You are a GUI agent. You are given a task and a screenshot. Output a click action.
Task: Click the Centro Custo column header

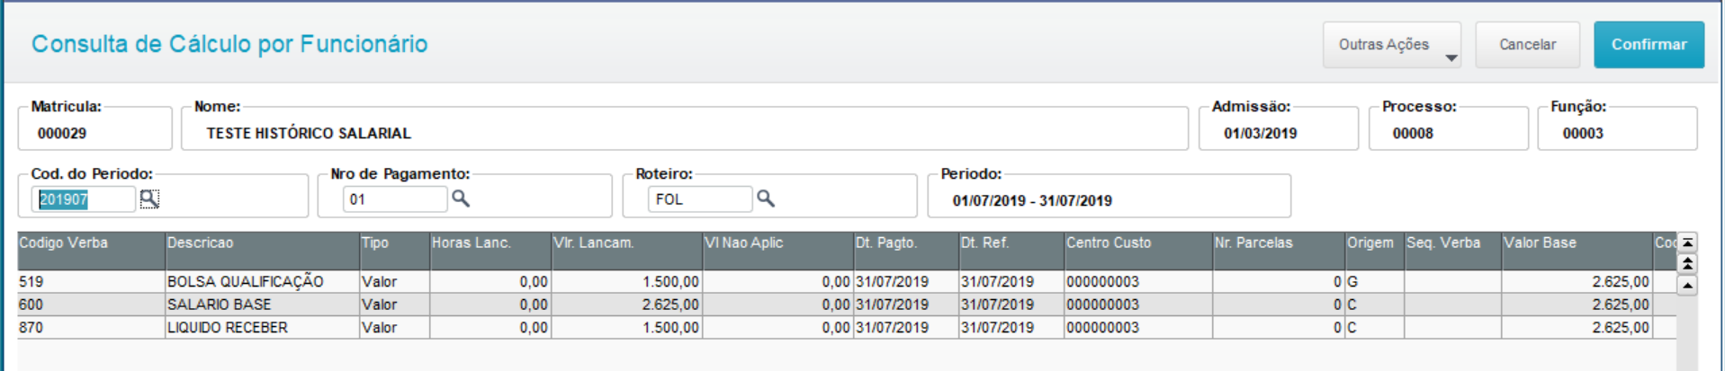(1139, 251)
